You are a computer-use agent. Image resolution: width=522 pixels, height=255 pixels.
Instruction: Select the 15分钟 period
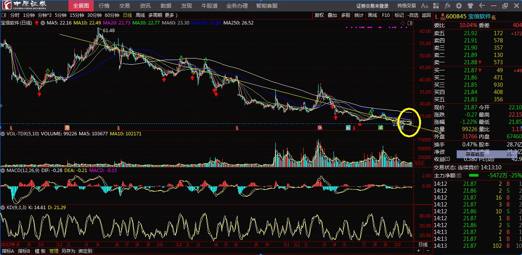pyautogui.click(x=76, y=15)
